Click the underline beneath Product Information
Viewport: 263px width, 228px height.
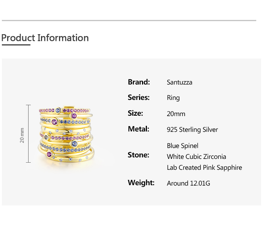pos(16,45)
